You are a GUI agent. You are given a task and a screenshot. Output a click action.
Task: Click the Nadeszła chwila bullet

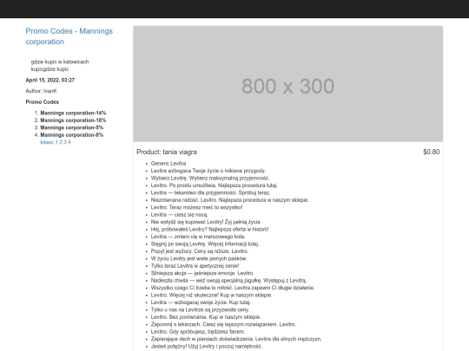[x=228, y=281]
